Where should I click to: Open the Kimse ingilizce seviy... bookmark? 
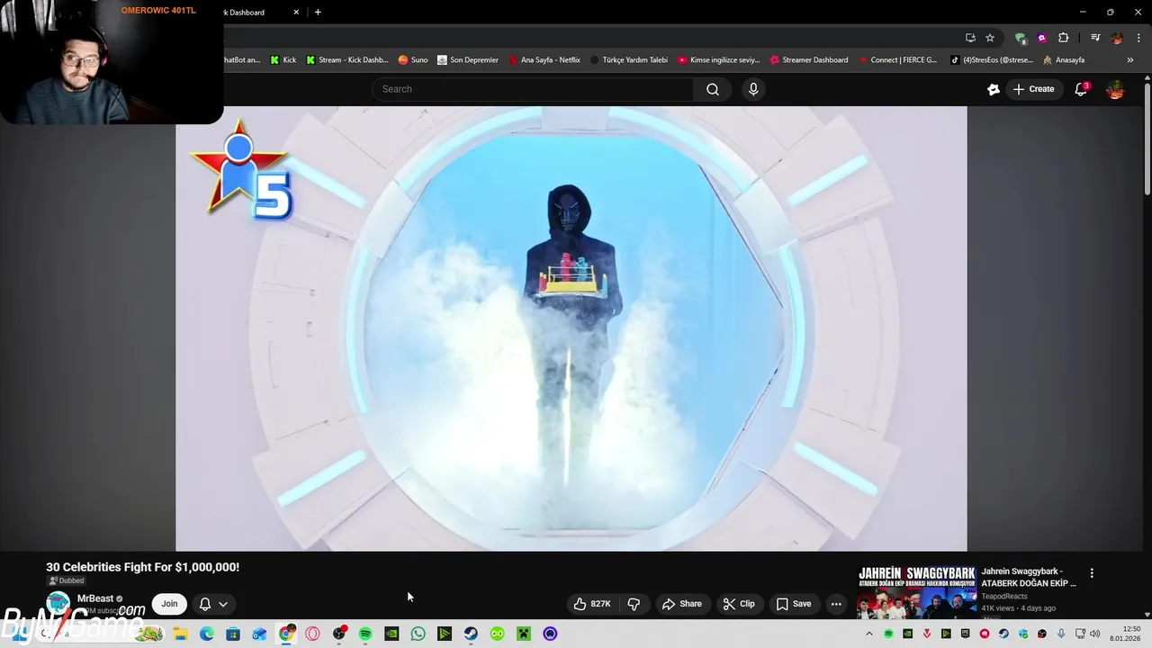click(x=719, y=60)
